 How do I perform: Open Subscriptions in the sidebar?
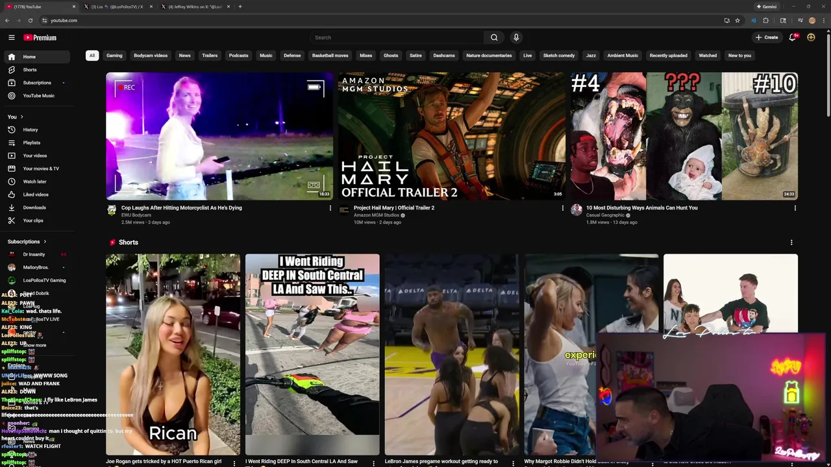pyautogui.click(x=37, y=82)
